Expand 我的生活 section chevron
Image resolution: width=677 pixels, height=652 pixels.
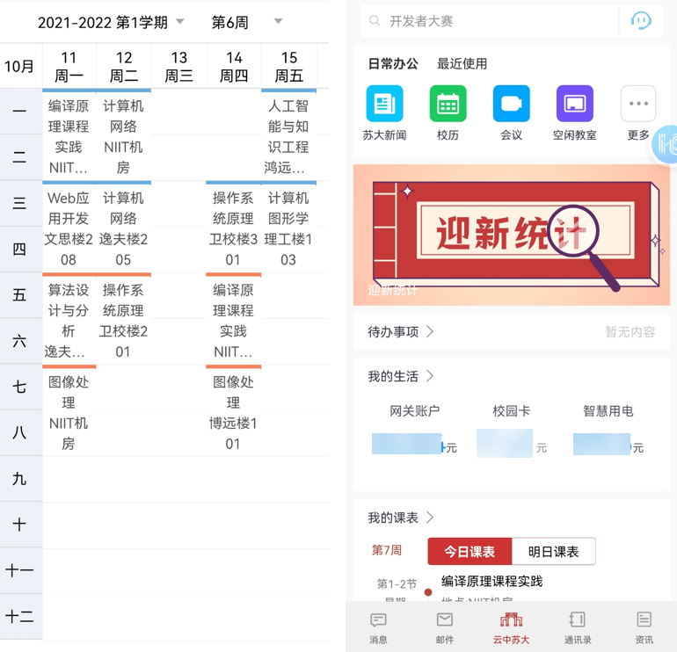pos(430,376)
